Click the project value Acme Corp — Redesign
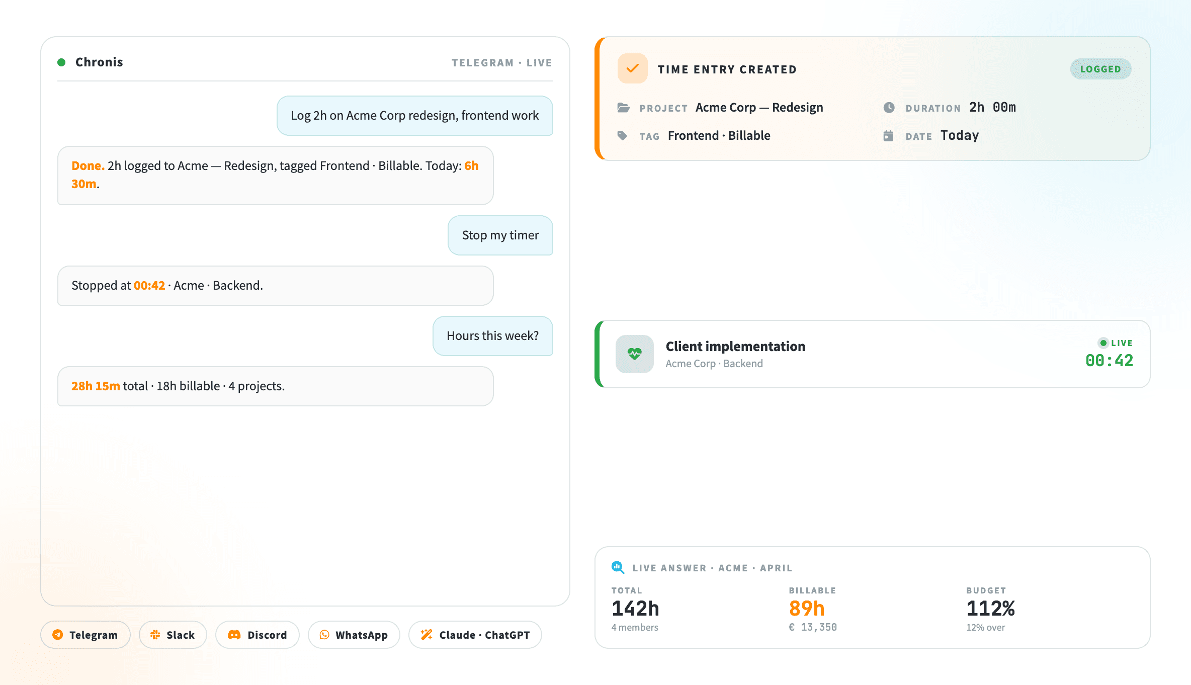This screenshot has height=685, width=1191. (x=759, y=108)
